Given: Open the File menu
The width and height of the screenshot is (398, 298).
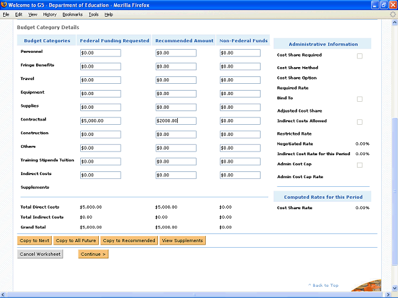Looking at the screenshot, I should [x=6, y=14].
